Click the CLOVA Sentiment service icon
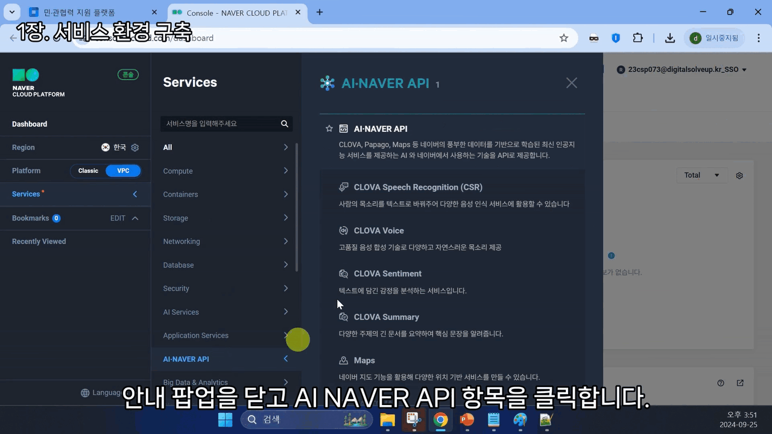This screenshot has width=772, height=434. pos(344,274)
